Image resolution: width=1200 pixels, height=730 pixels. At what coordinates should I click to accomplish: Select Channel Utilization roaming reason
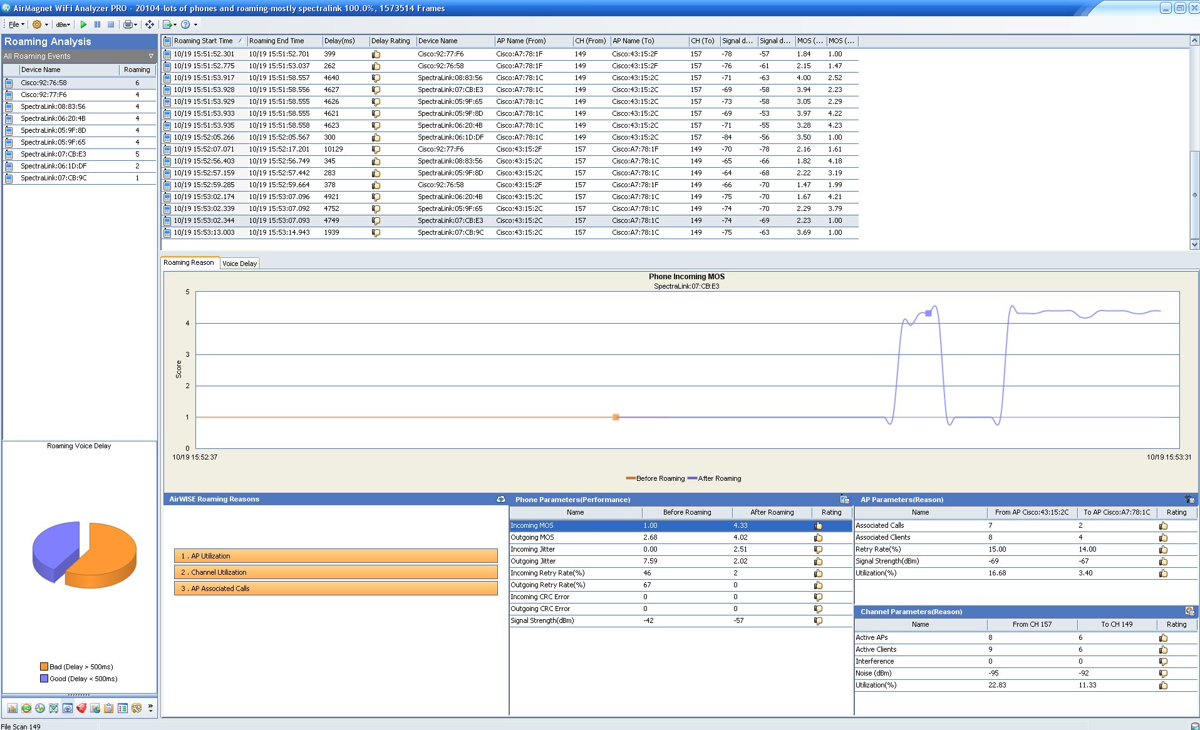pos(336,572)
